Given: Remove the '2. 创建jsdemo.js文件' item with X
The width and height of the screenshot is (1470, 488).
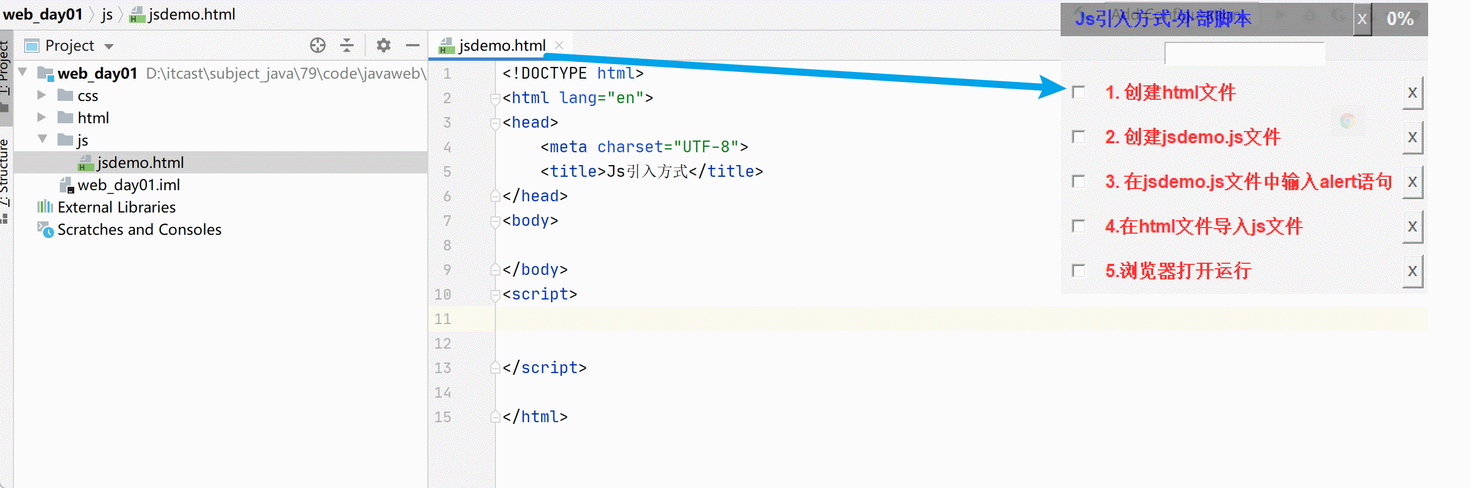Looking at the screenshot, I should (x=1412, y=137).
